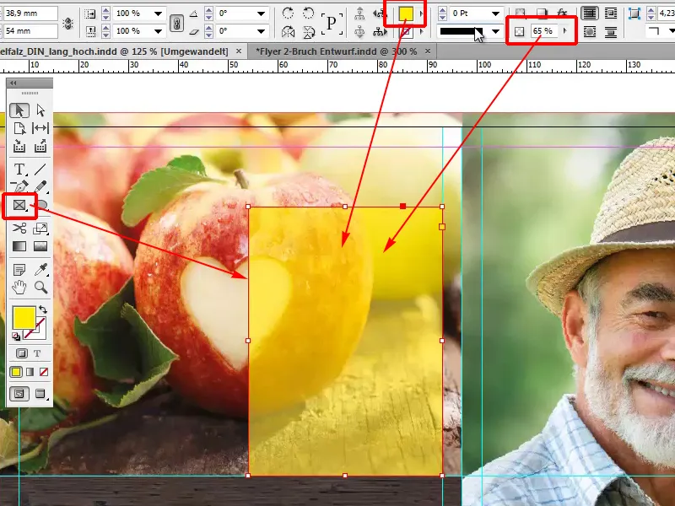Select the Gap tool

coord(40,128)
